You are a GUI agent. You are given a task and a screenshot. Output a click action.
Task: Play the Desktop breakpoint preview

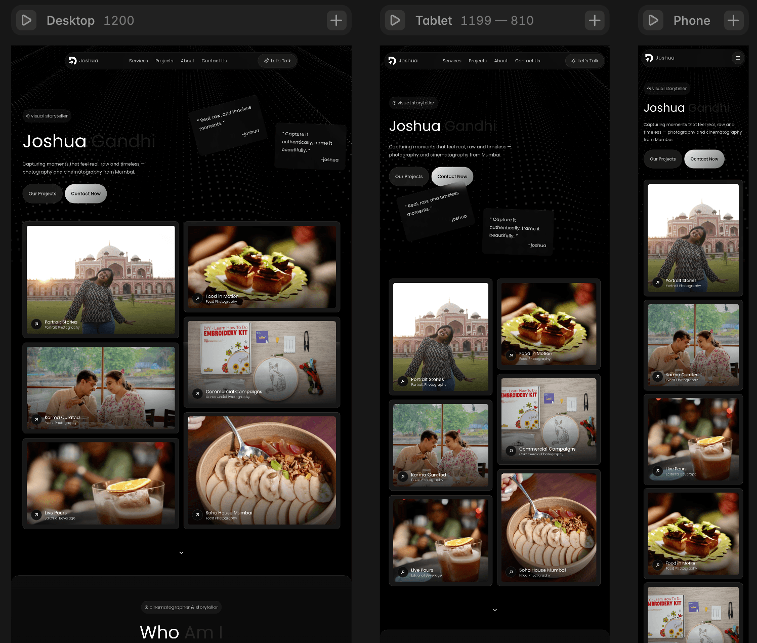pos(26,20)
